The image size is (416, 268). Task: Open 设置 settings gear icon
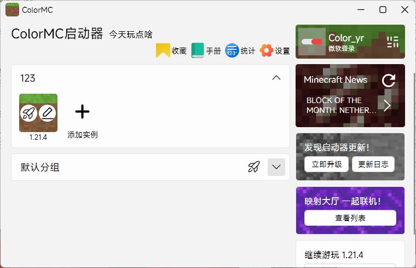tap(267, 50)
